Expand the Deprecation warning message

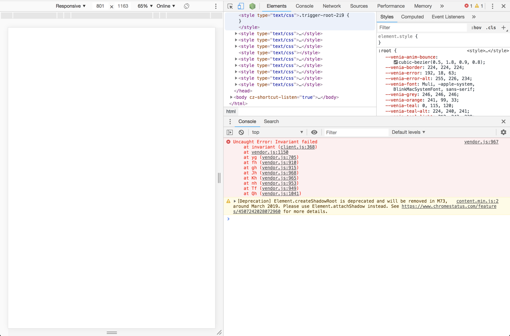pos(235,201)
